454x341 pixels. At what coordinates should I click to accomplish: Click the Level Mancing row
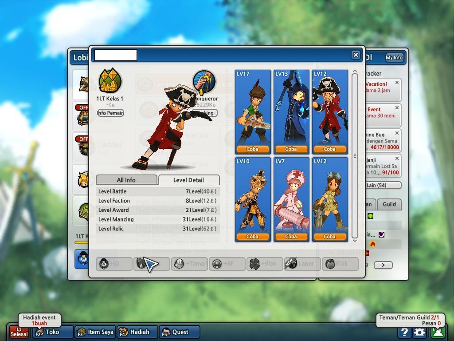[x=157, y=219]
